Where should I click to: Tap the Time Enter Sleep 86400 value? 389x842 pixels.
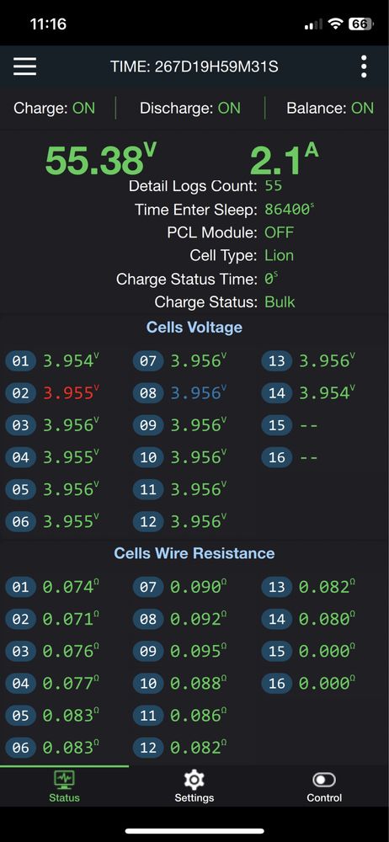289,210
